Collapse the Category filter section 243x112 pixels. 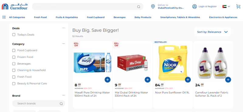[x=63, y=43]
